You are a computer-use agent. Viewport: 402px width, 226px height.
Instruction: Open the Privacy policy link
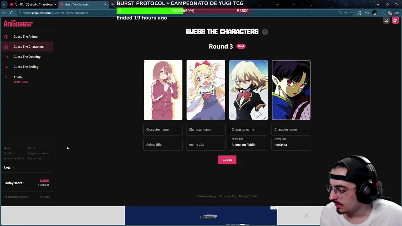pos(228,196)
